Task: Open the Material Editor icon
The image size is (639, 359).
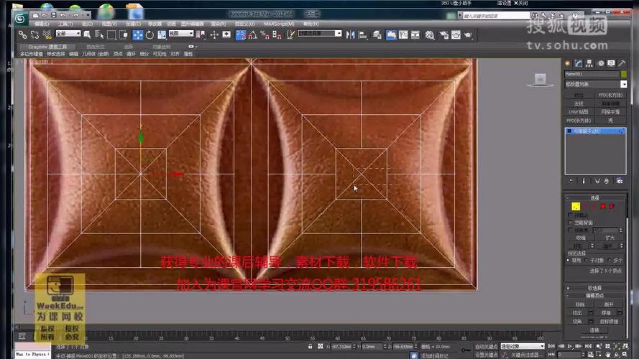Action: click(430, 35)
